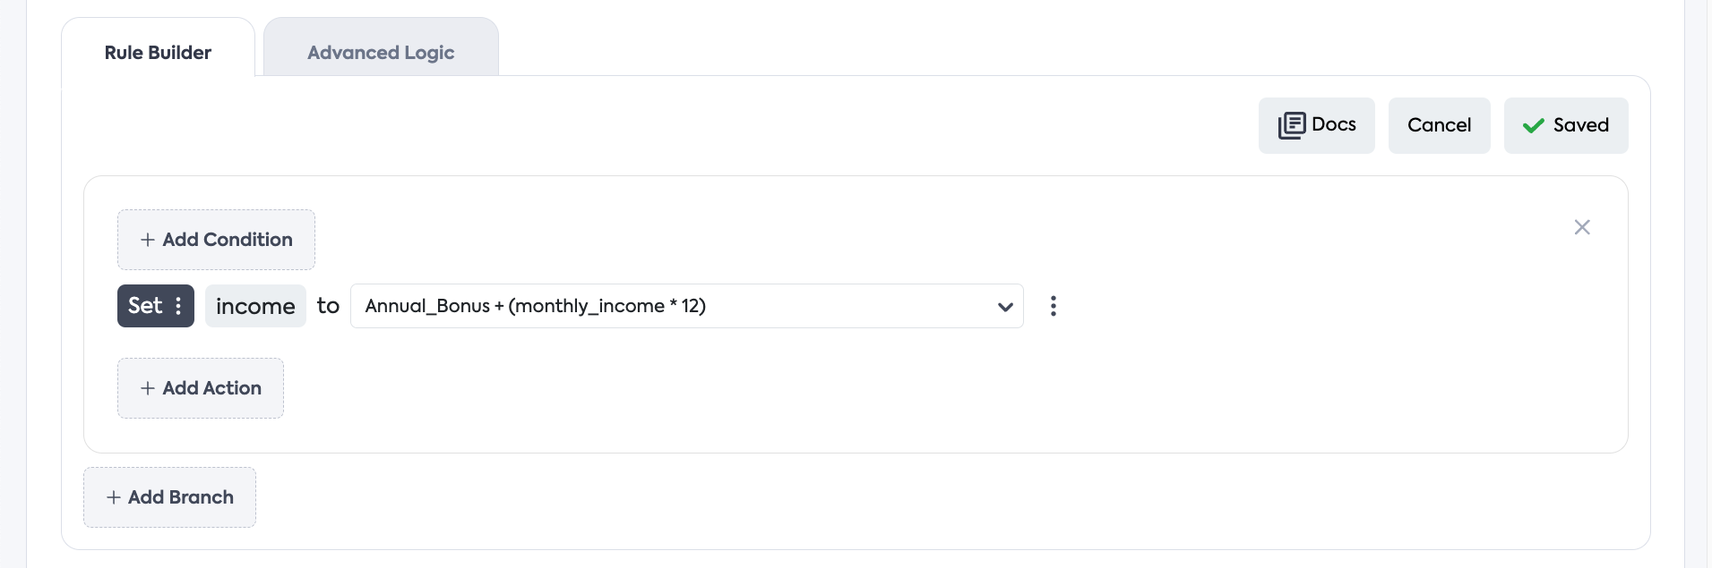
Task: Click the plus icon beside Add Condition
Action: tap(148, 240)
